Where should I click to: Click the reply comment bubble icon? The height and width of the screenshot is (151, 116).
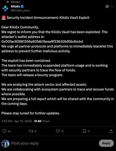4,131
